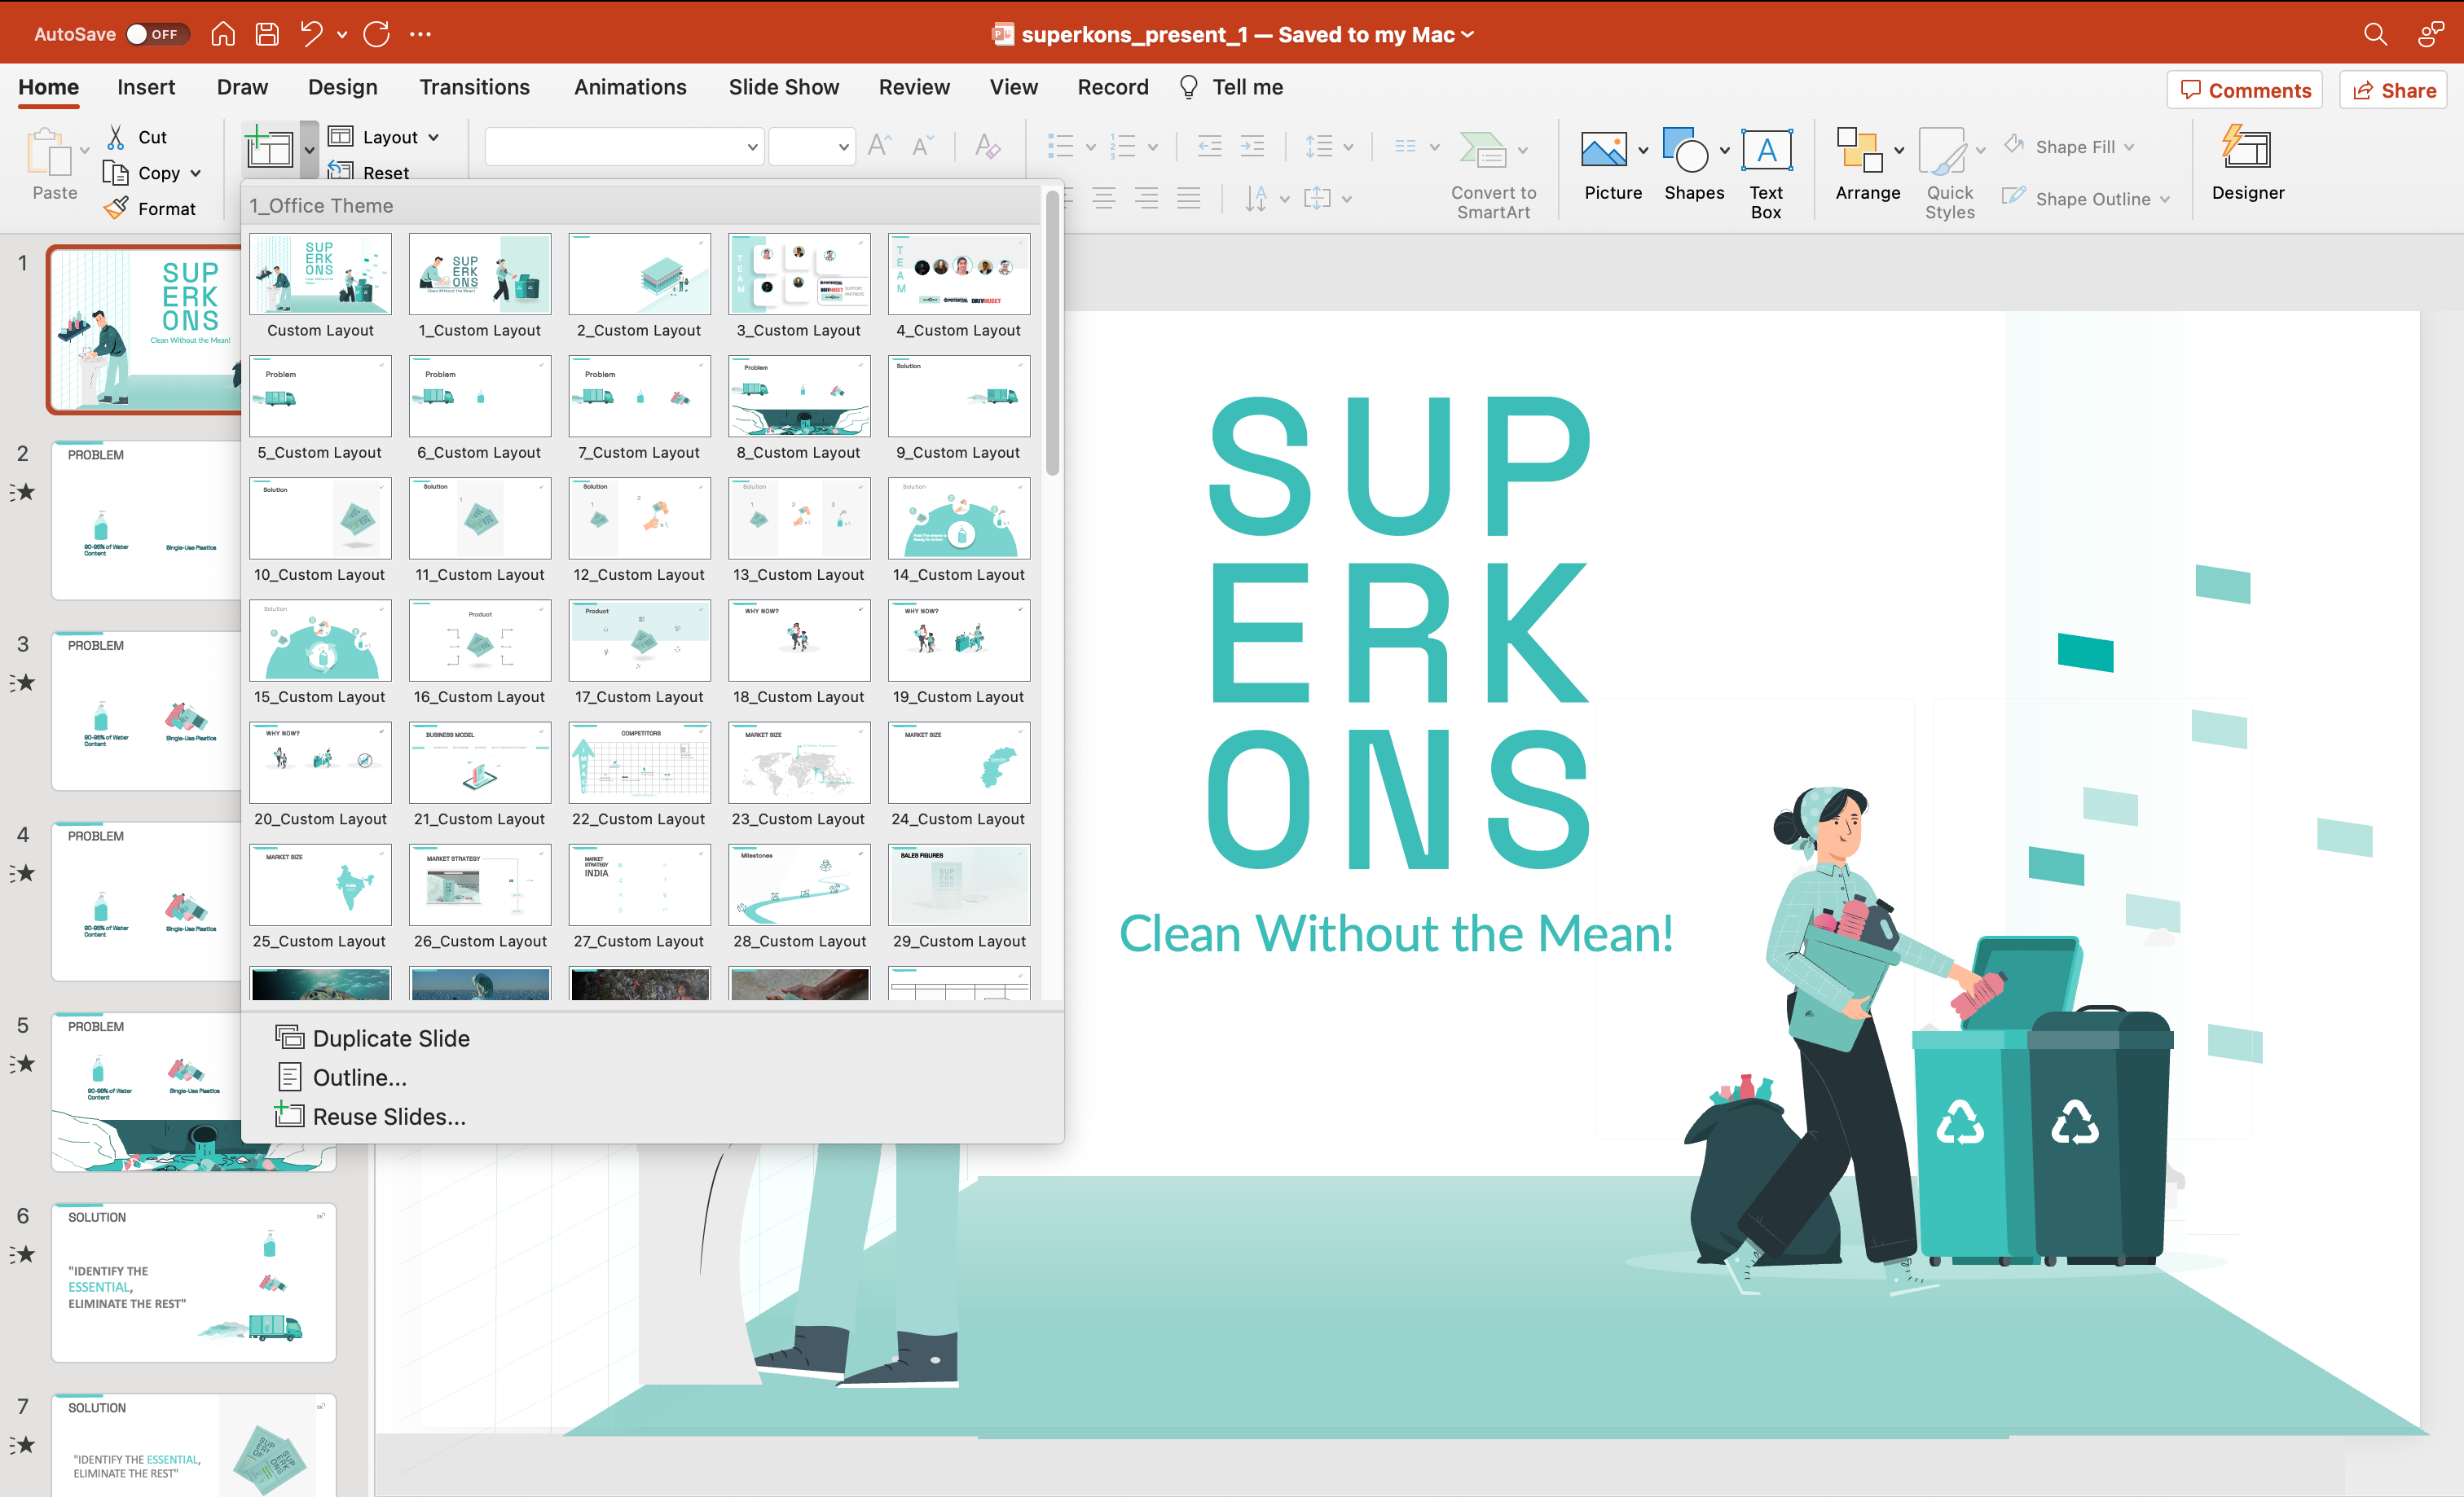Viewport: 2464px width, 1497px height.
Task: Click the Share button
Action: pyautogui.click(x=2393, y=90)
